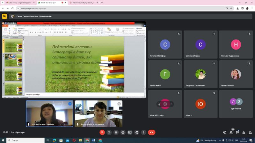Viewport: 255px width, 143px height.
Task: Open the Activities panel icon
Action: tap(244, 133)
